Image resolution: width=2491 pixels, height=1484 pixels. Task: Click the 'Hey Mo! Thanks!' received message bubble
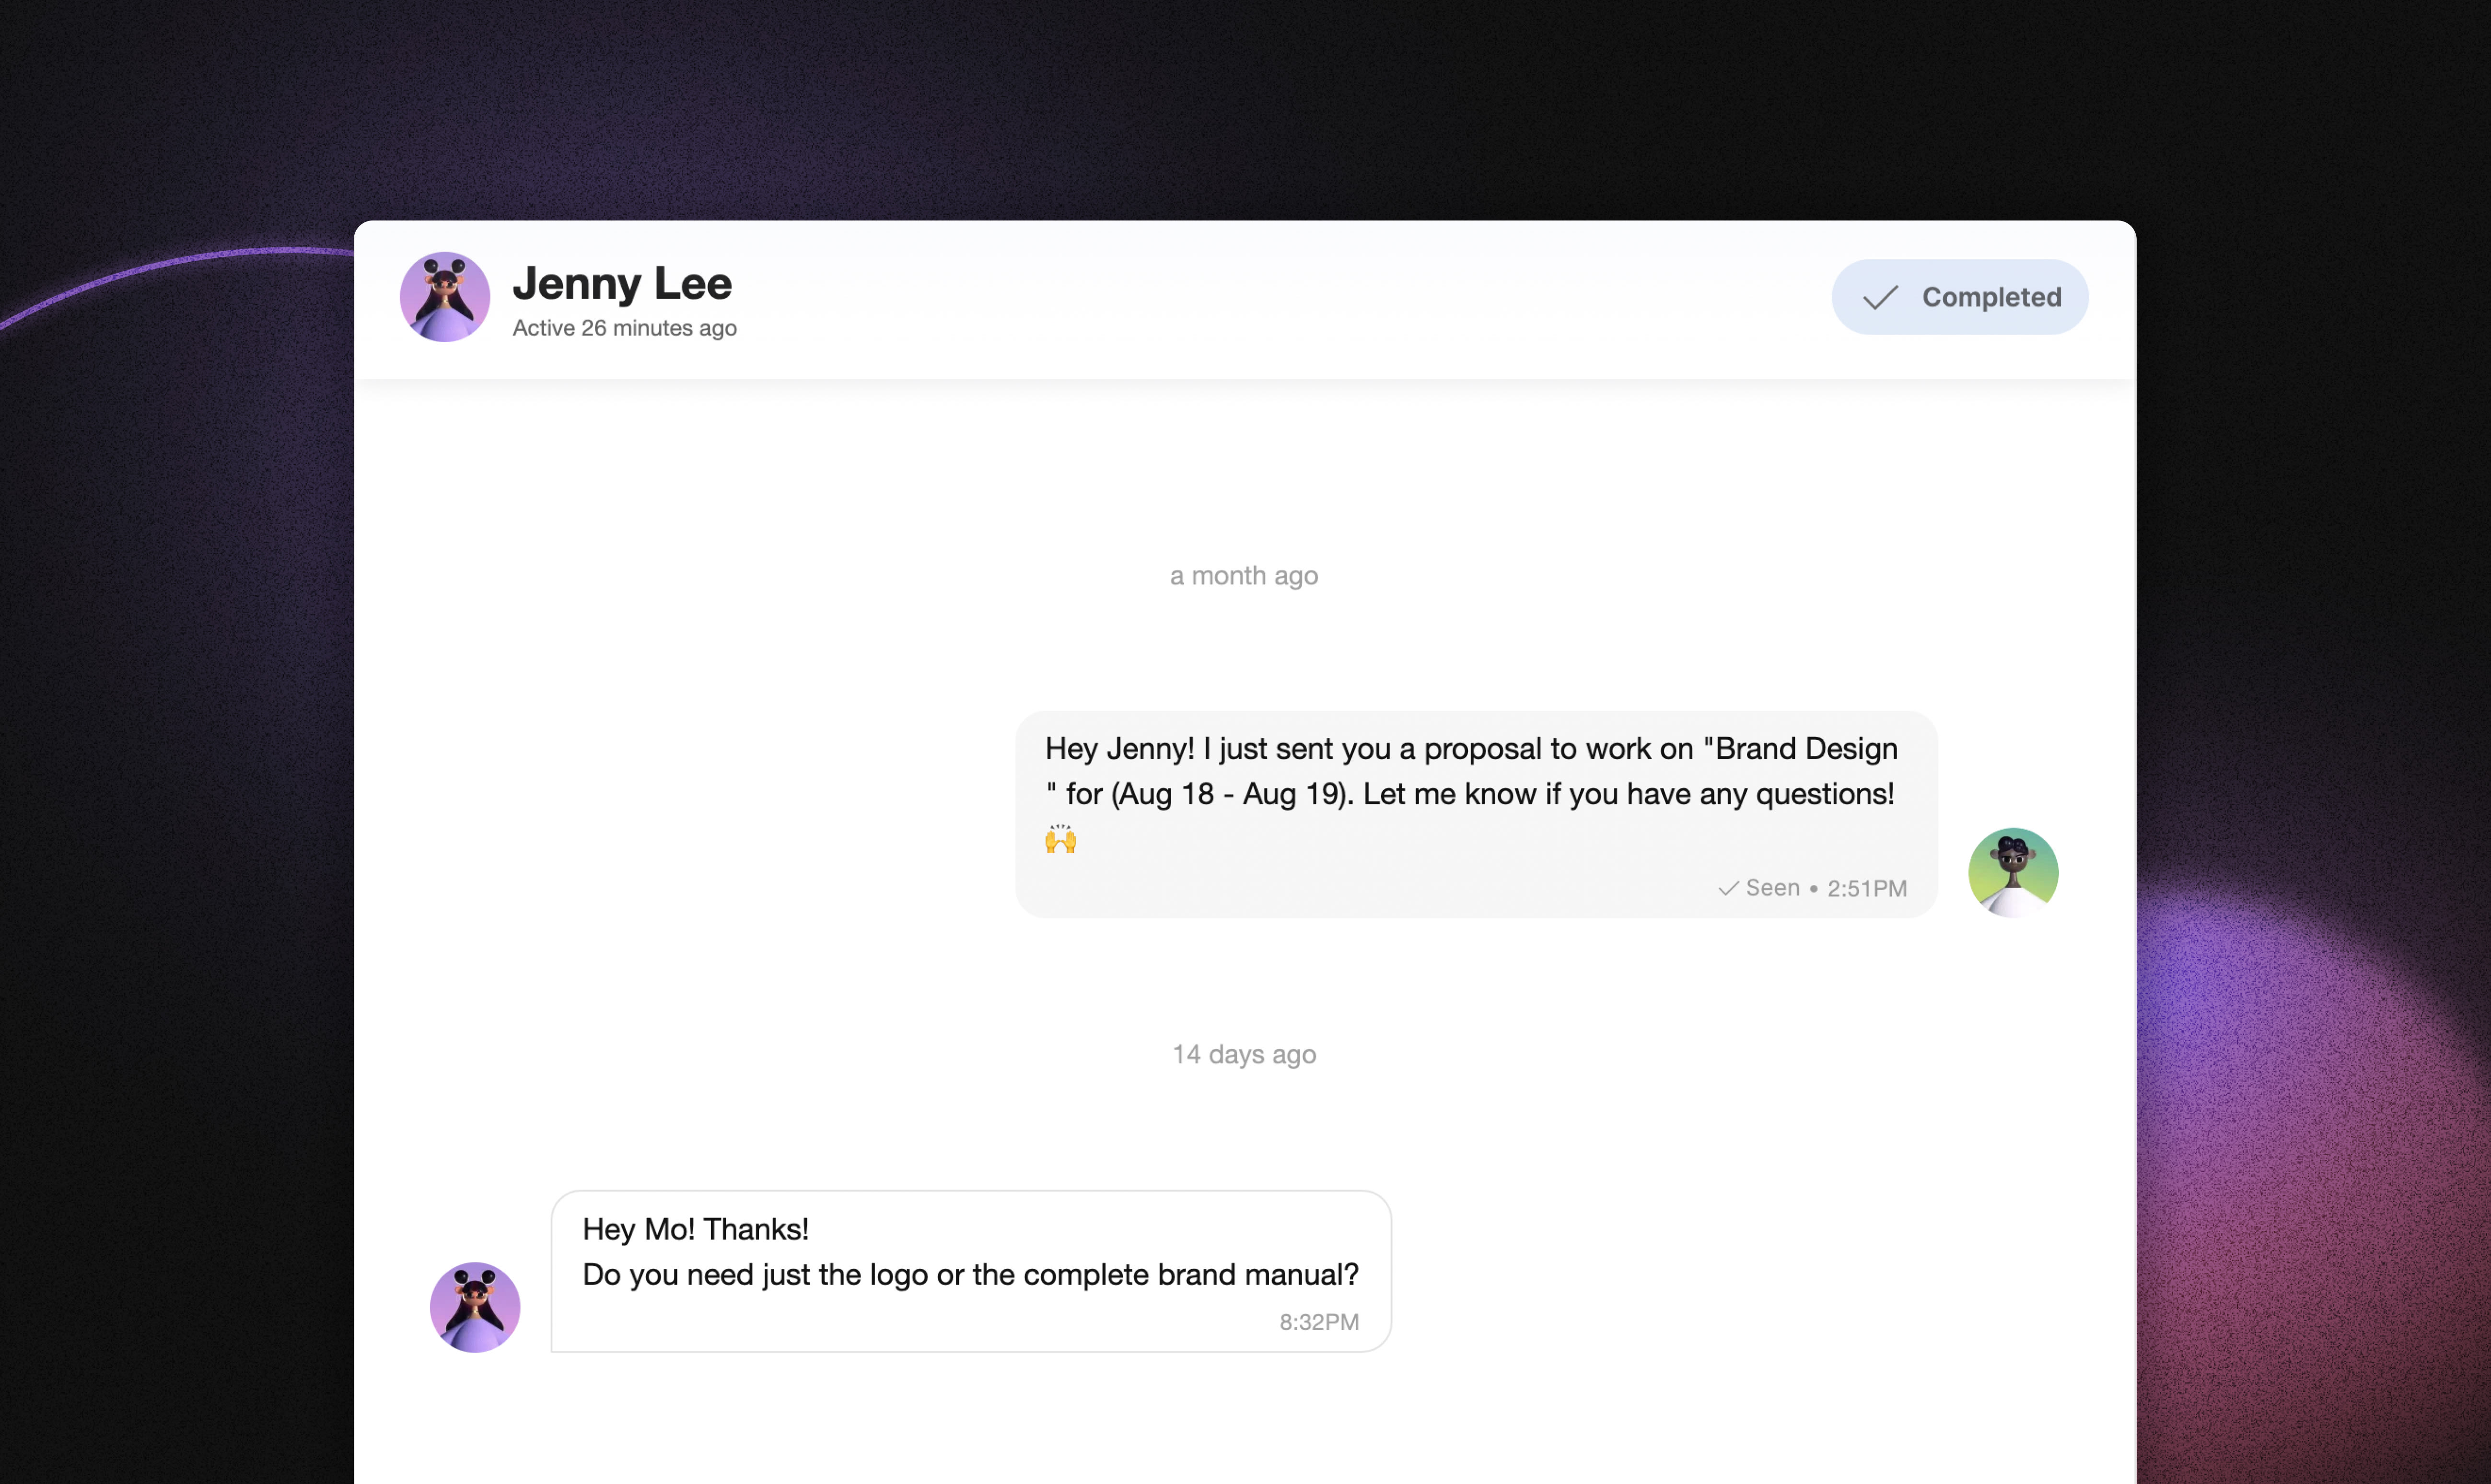971,1271
